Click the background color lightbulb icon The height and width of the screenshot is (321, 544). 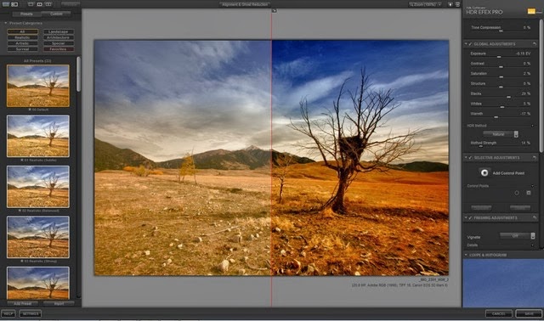450,4
